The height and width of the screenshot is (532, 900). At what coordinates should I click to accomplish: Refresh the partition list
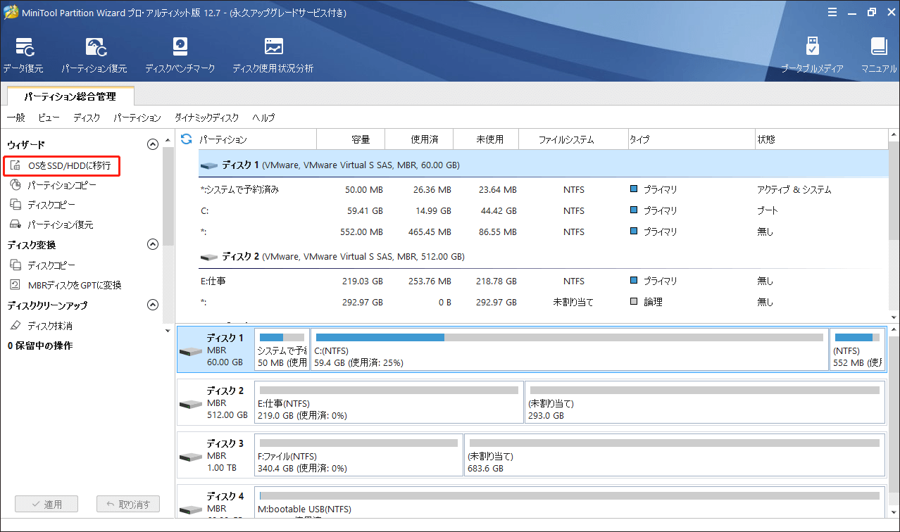tap(185, 139)
